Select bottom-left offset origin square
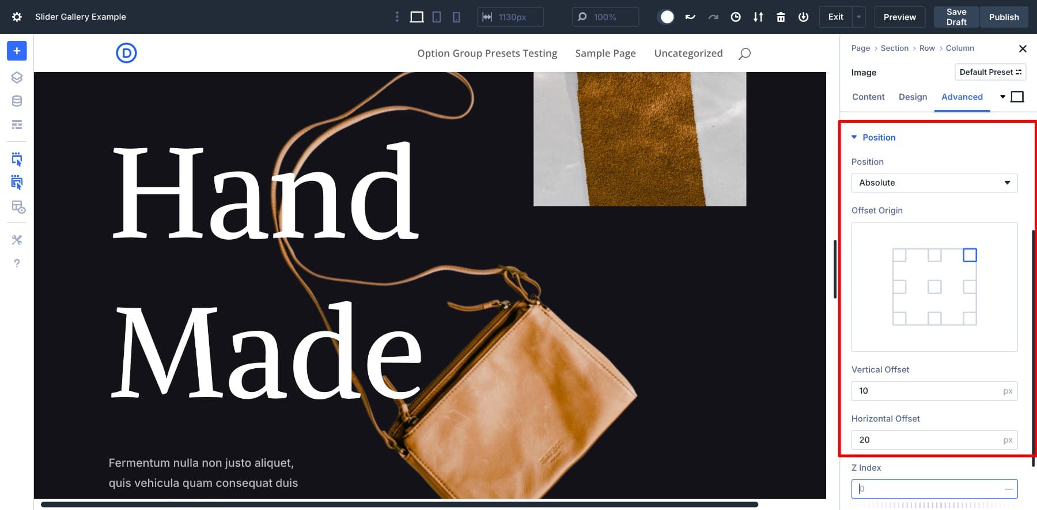1037x510 pixels. 899,318
